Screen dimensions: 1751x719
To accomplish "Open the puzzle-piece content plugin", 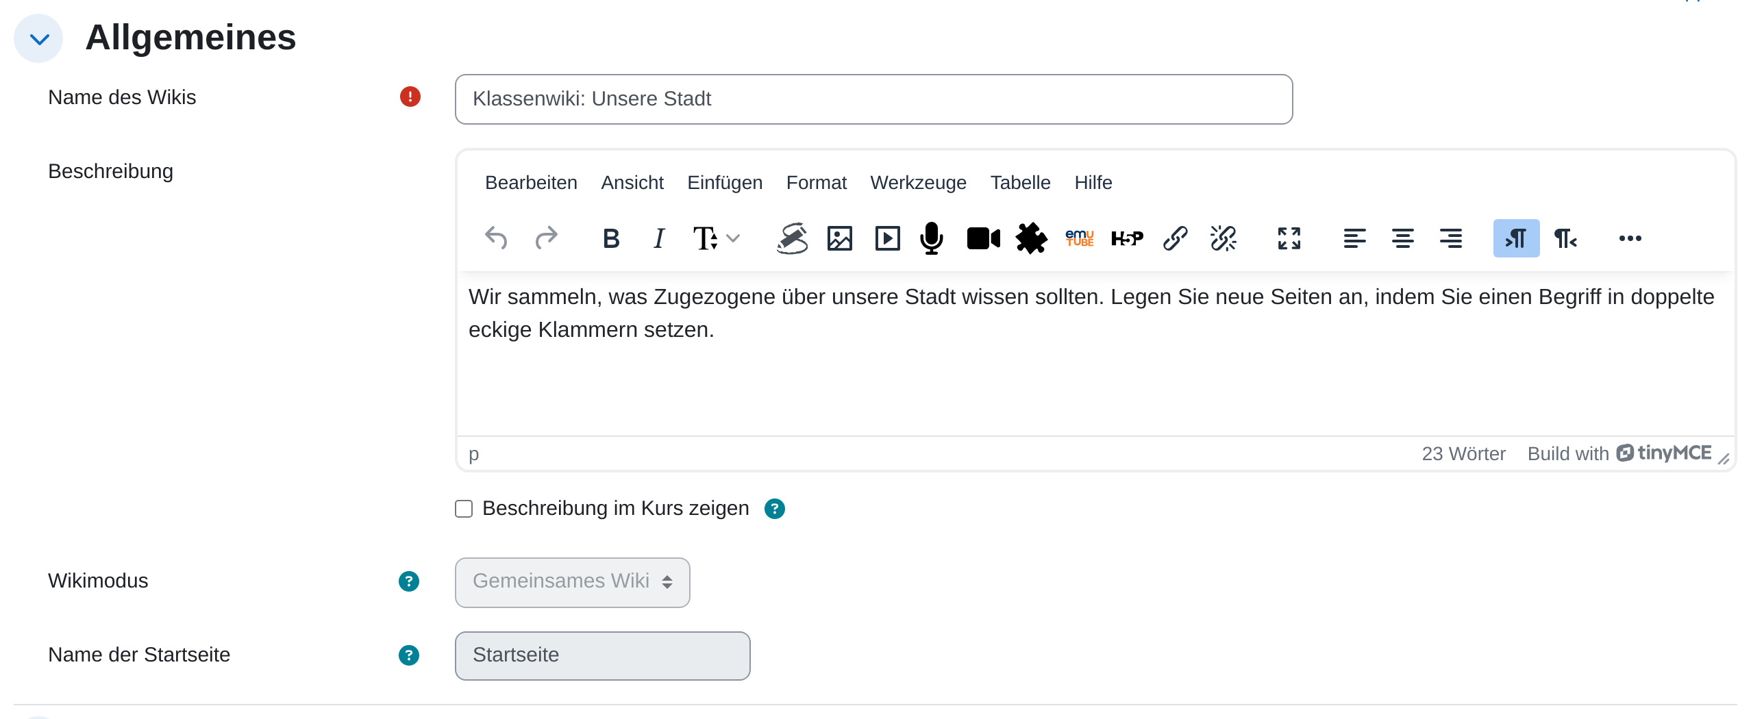I will click(x=1031, y=238).
